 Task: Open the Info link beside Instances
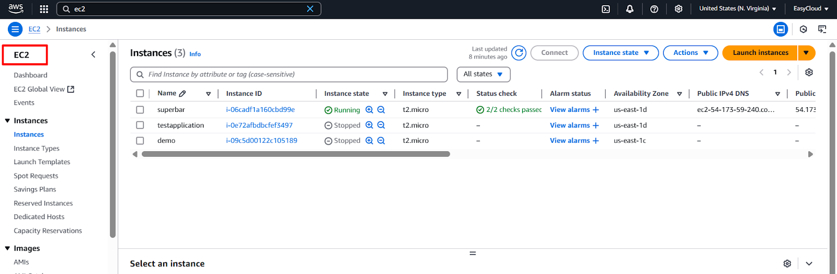pos(195,54)
